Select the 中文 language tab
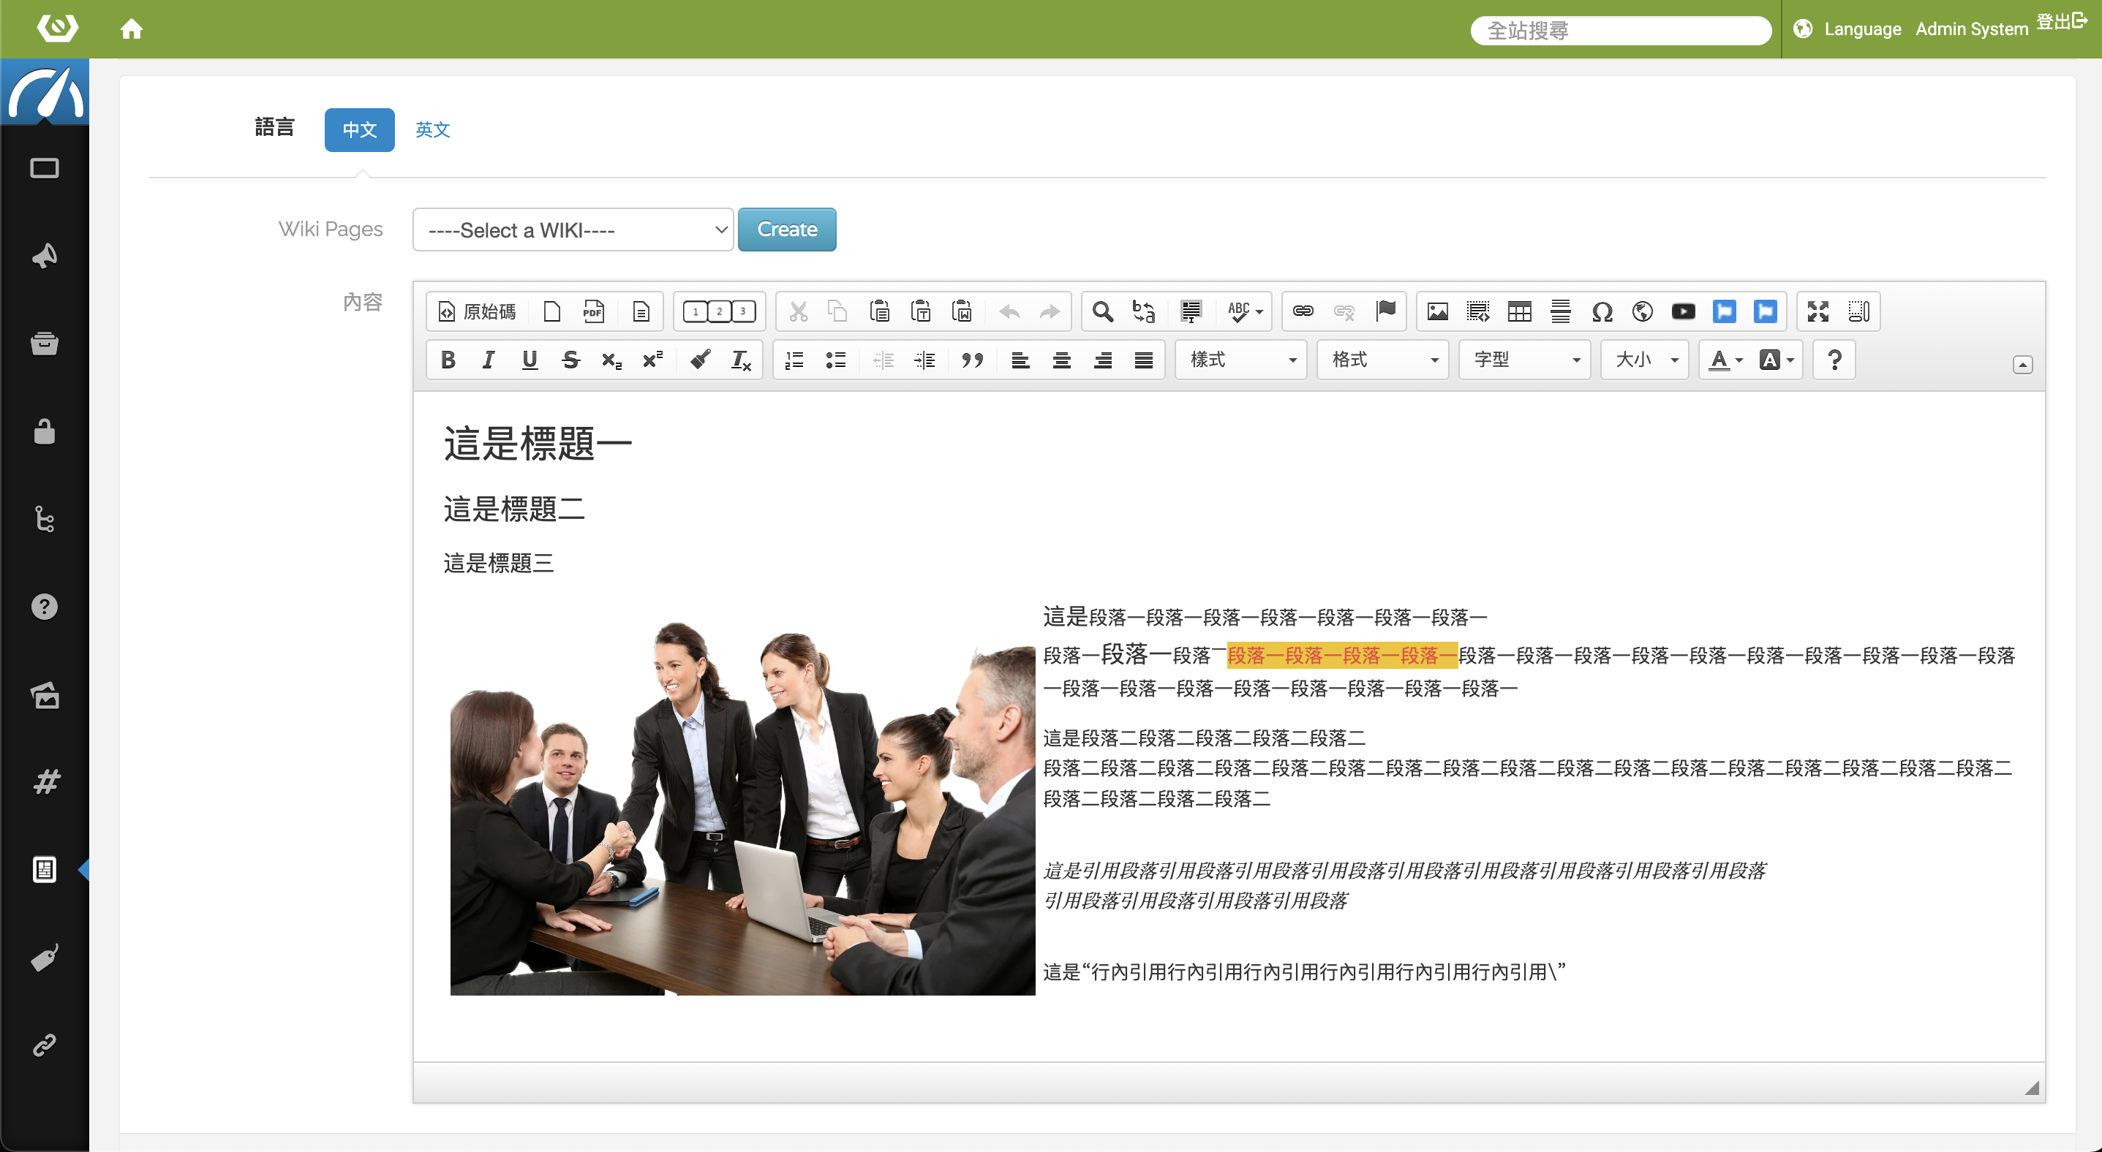Viewport: 2102px width, 1152px height. pos(359,129)
